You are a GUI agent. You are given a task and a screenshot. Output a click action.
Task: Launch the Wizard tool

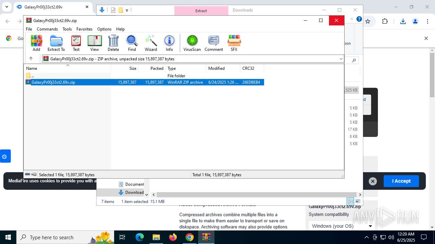(x=151, y=43)
